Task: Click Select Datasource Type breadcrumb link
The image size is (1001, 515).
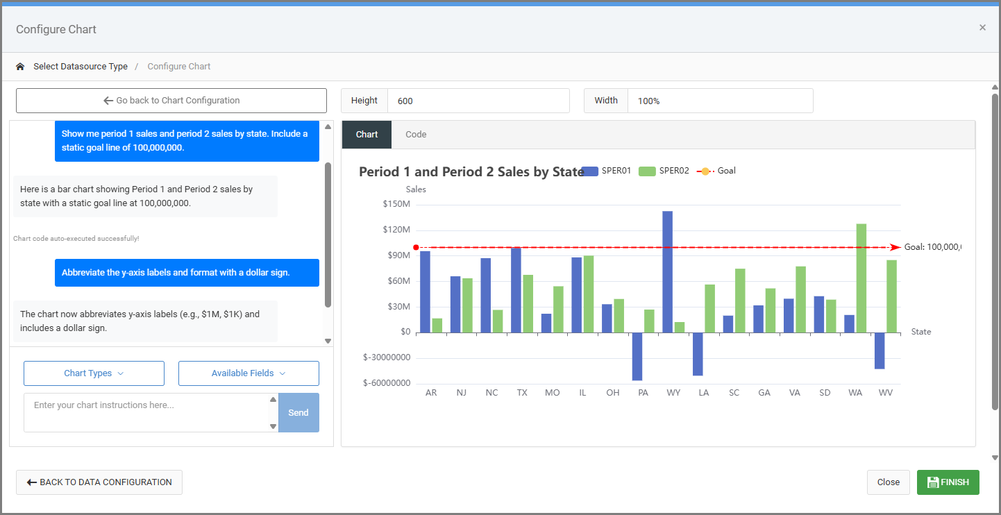Action: click(81, 67)
